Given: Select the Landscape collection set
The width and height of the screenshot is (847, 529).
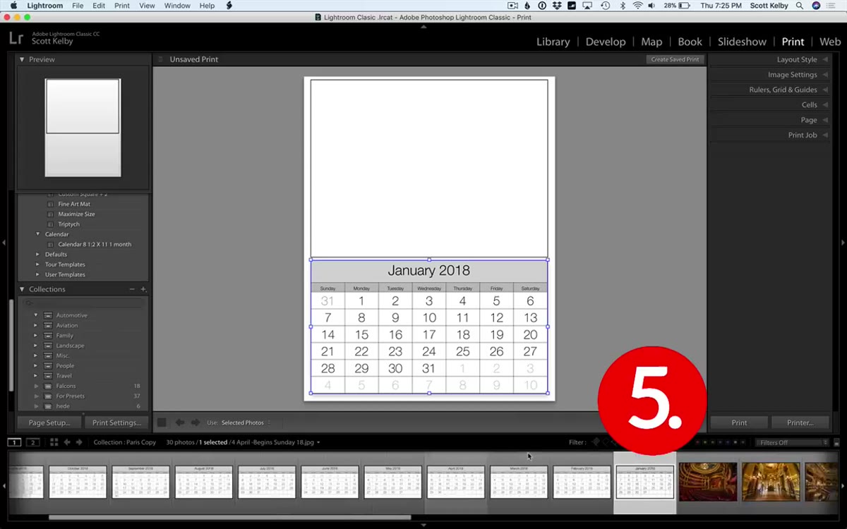Looking at the screenshot, I should point(70,346).
